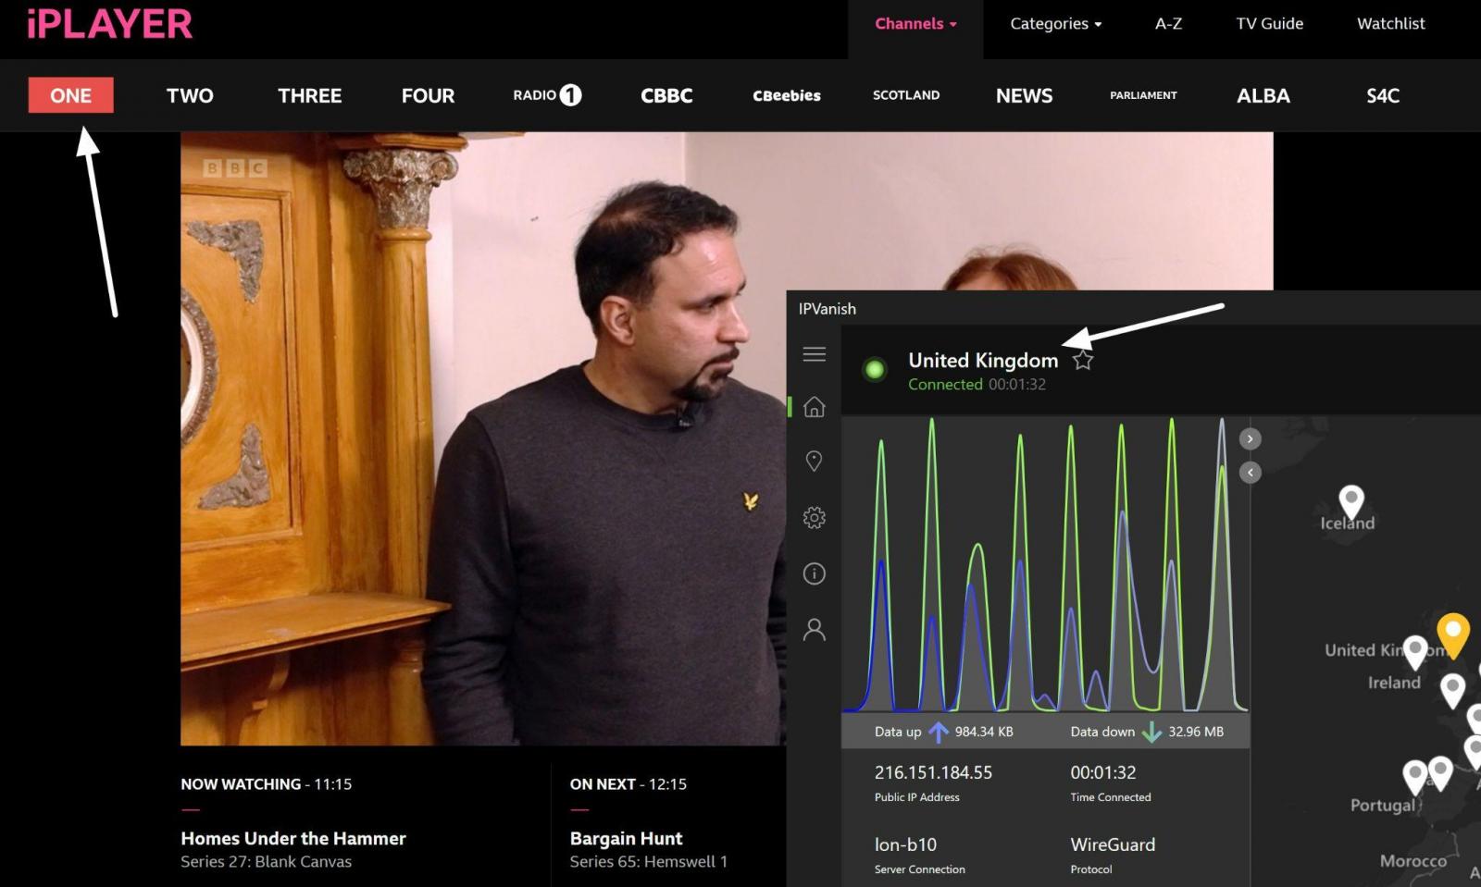Click the right chevron beside the graph
Screen dimensions: 1481x887
pyautogui.click(x=1250, y=438)
